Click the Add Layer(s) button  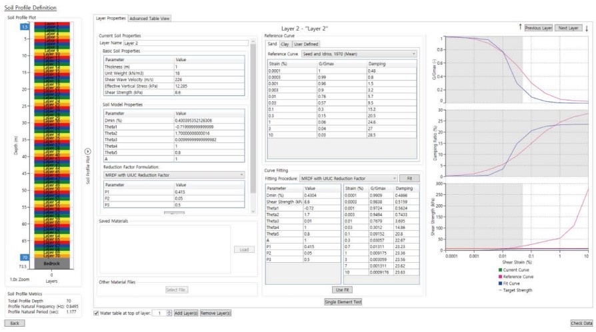186,313
